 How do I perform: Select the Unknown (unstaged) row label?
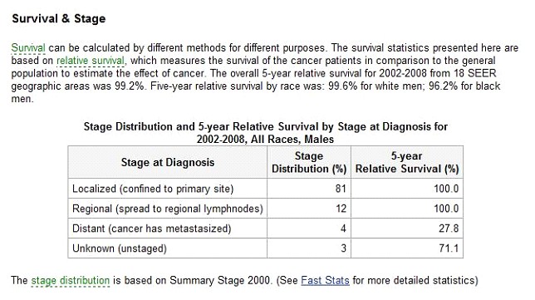pyautogui.click(x=120, y=248)
